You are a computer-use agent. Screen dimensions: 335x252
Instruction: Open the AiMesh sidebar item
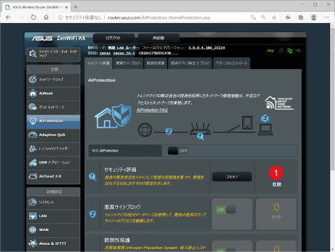click(53, 94)
